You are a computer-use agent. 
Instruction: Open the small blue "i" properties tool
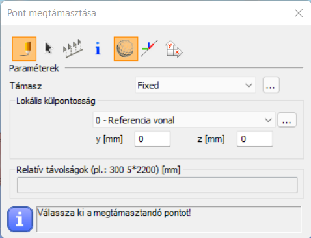click(98, 48)
